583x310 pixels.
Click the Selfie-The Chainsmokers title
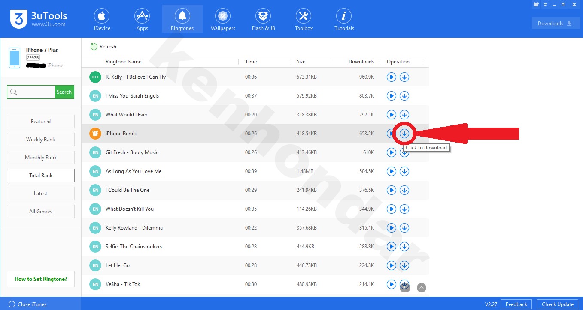[x=134, y=247]
